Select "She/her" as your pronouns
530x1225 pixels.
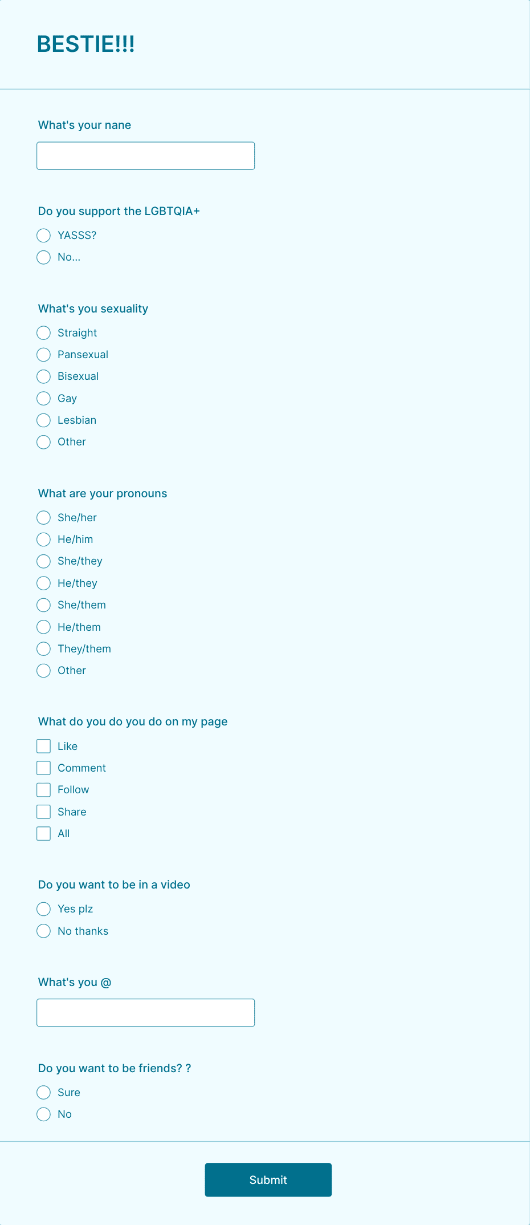(x=43, y=518)
